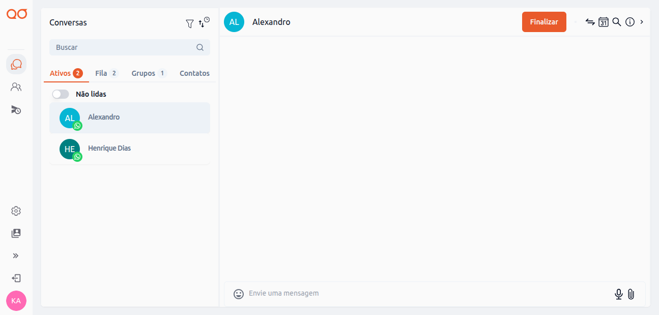Open the calendar schedule icon in chat header

[x=604, y=22]
